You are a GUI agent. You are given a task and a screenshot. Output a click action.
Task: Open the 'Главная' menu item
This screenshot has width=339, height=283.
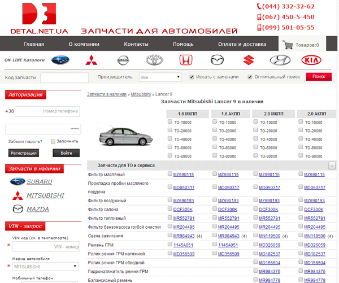click(x=33, y=44)
